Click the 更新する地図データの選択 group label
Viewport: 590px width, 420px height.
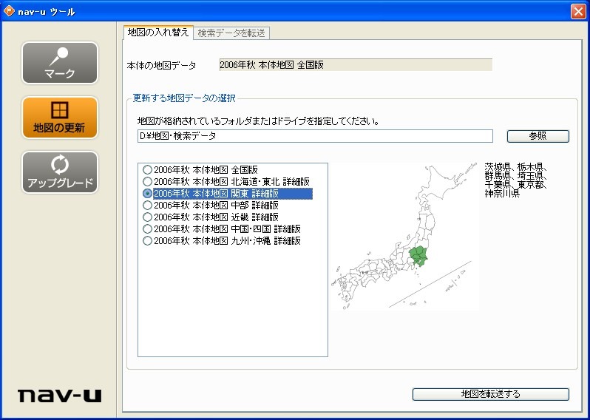(184, 98)
